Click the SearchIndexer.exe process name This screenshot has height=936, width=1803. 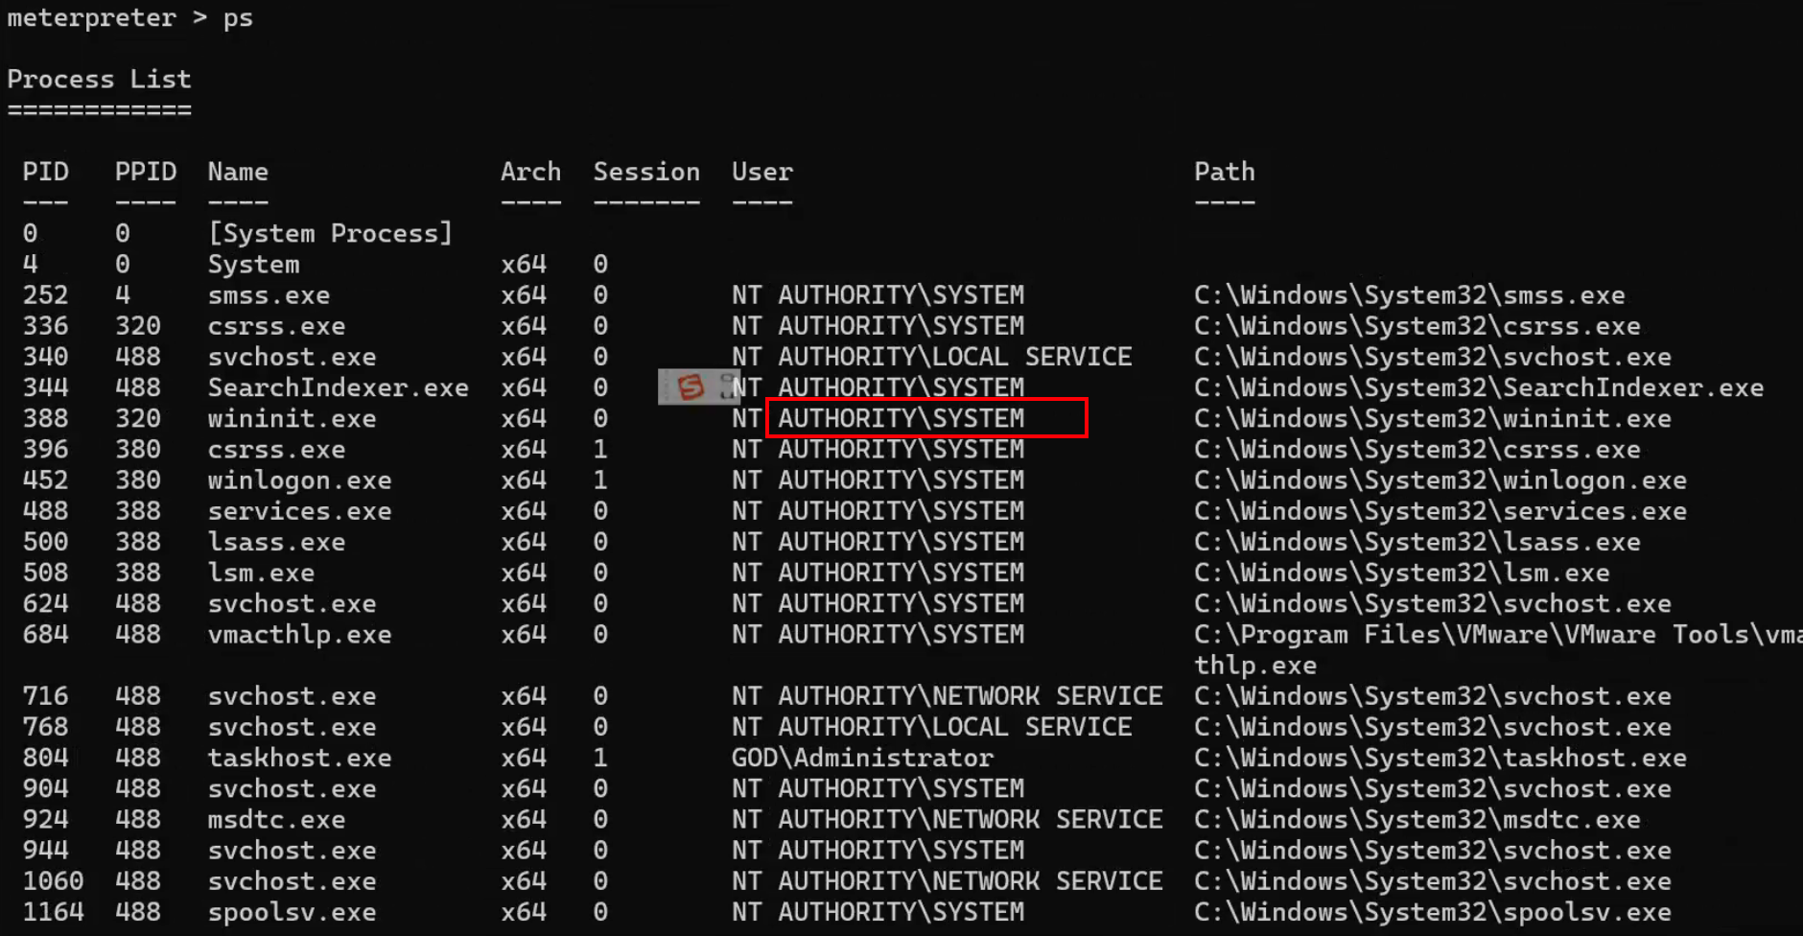338,387
